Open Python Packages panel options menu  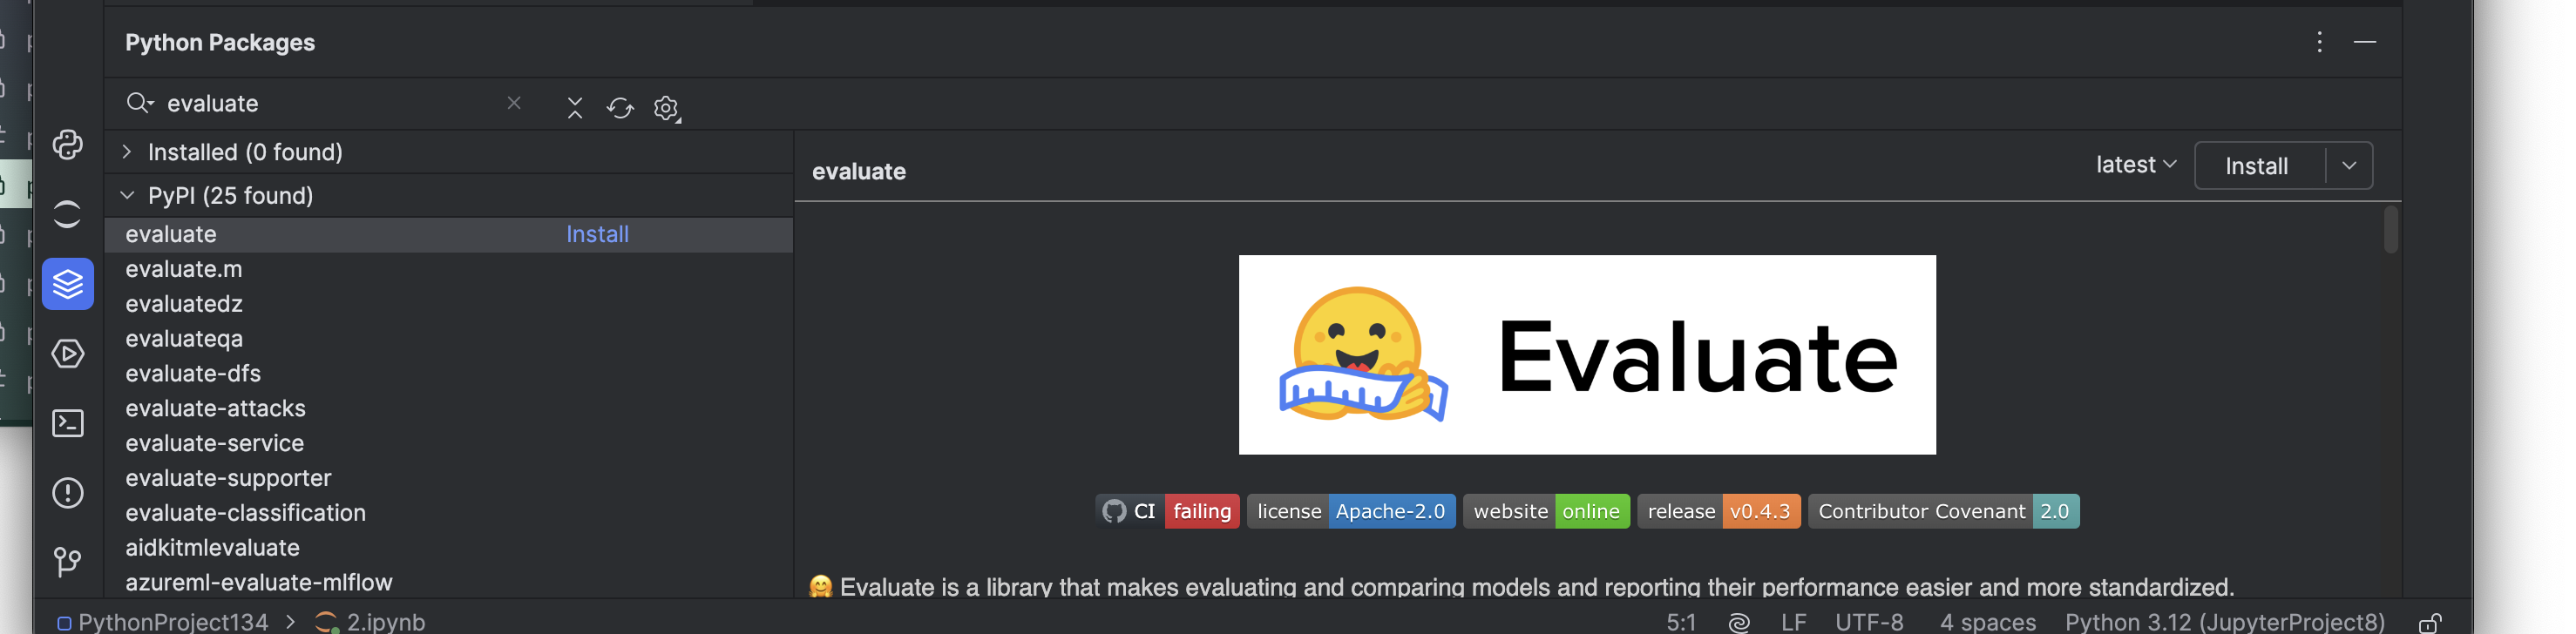point(2319,42)
